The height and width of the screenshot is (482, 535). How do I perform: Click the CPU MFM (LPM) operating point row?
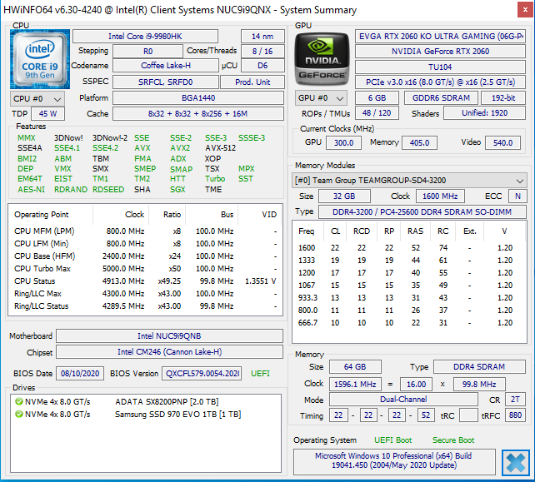click(145, 231)
